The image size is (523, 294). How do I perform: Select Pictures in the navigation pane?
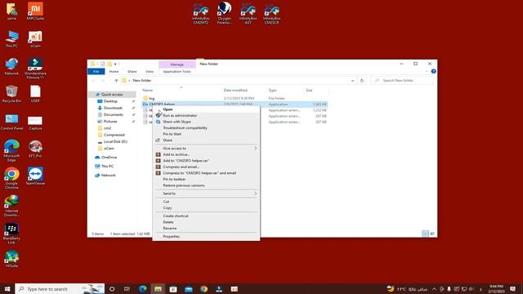click(110, 122)
